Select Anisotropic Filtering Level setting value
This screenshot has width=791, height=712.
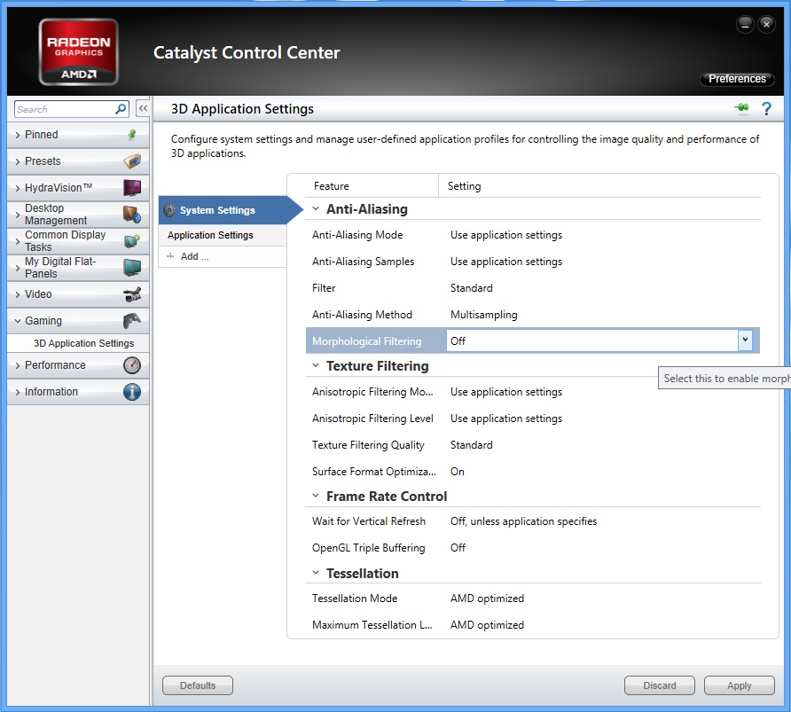pos(506,419)
